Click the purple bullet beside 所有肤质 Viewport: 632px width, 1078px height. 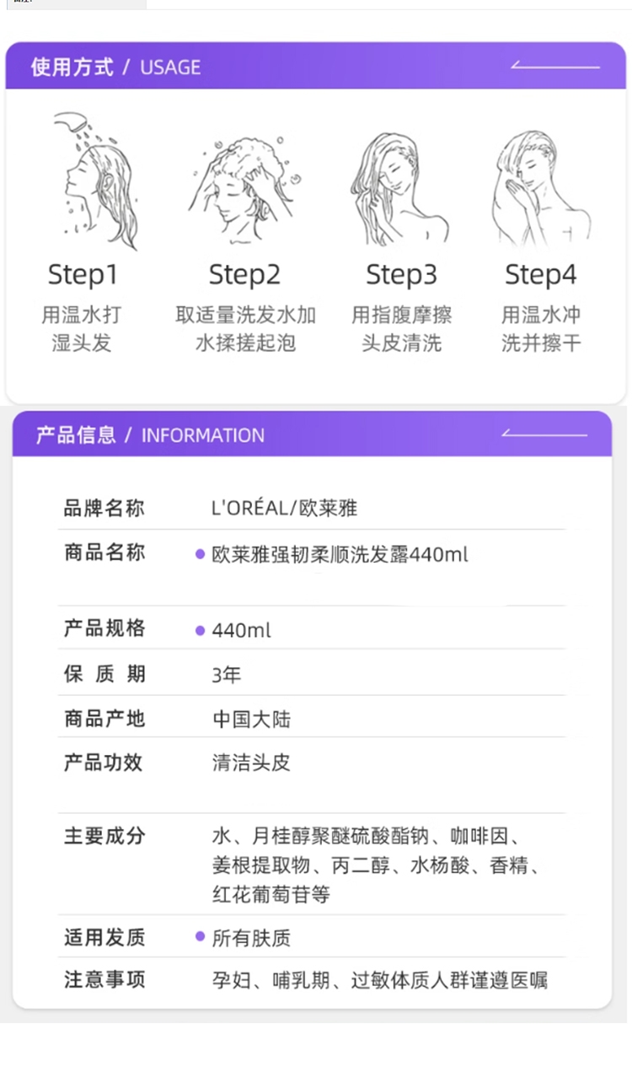click(201, 936)
